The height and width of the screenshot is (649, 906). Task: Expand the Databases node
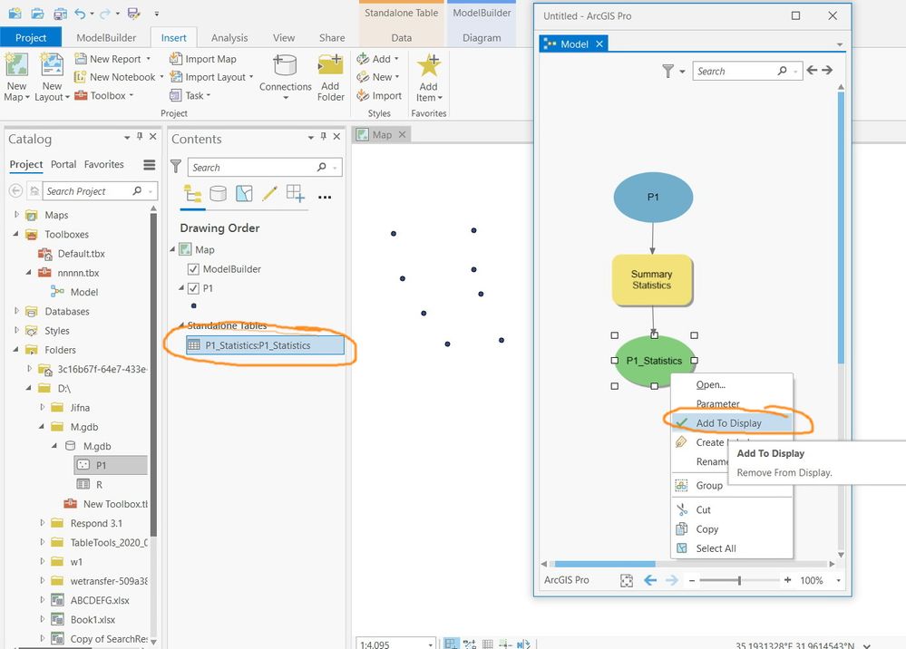coord(16,311)
